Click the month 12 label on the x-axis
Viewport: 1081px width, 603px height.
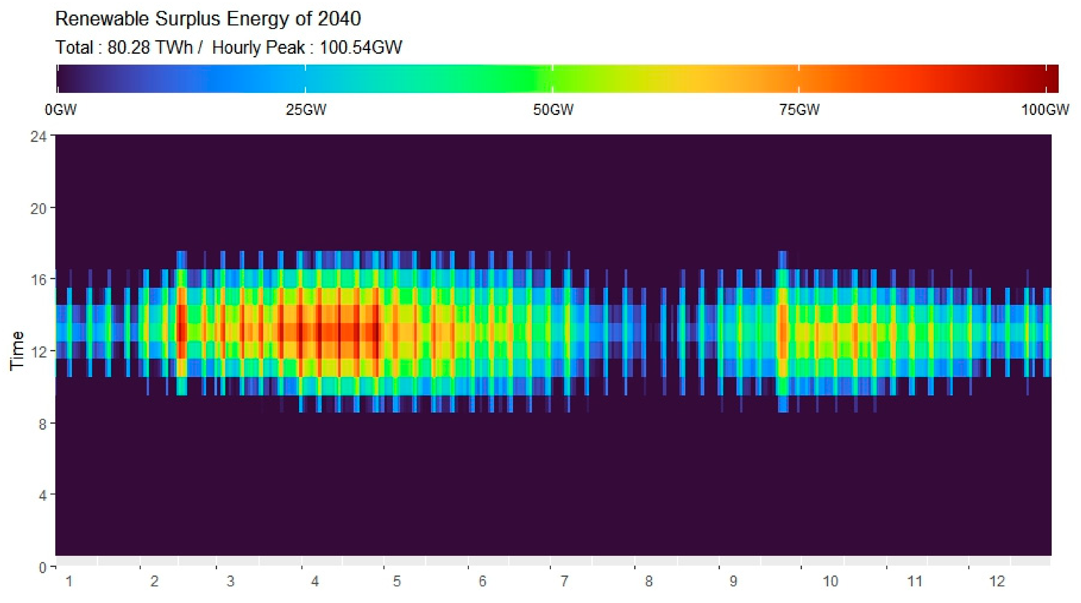click(997, 581)
